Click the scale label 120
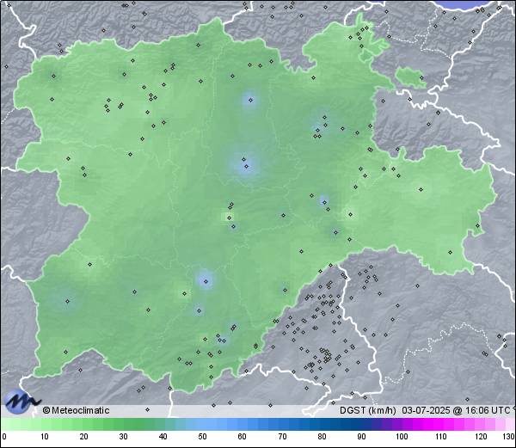516x448 pixels. pyautogui.click(x=481, y=437)
